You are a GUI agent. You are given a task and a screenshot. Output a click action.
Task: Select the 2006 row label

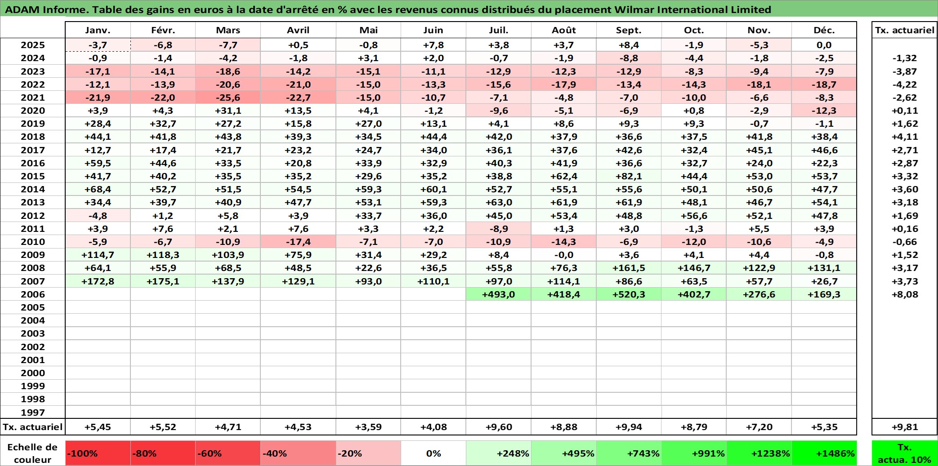click(33, 294)
